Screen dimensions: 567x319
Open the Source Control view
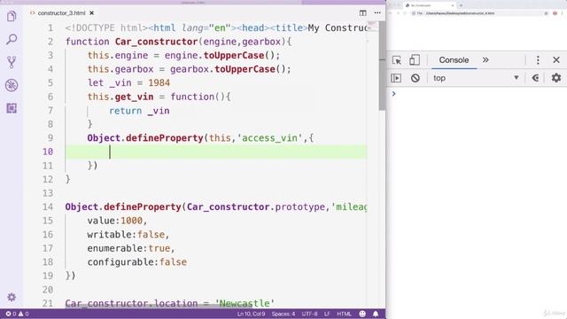12,62
